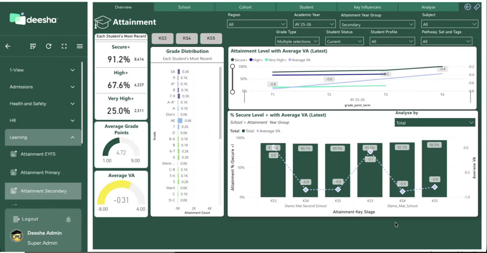Open the Subject dropdown
487x253 pixels.
coord(449,24)
